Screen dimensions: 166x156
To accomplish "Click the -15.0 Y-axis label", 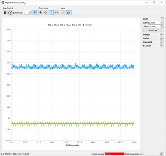I will click(8, 141).
